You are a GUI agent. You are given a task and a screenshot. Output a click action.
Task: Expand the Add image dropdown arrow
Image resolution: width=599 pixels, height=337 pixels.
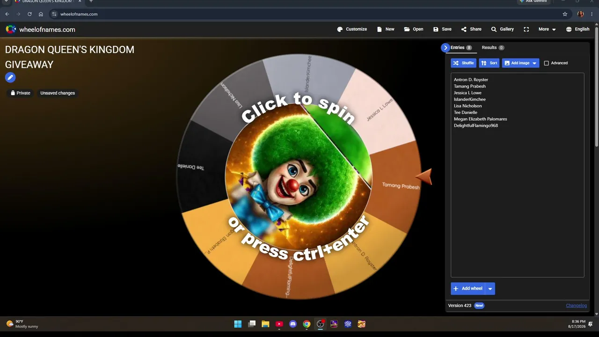[534, 63]
